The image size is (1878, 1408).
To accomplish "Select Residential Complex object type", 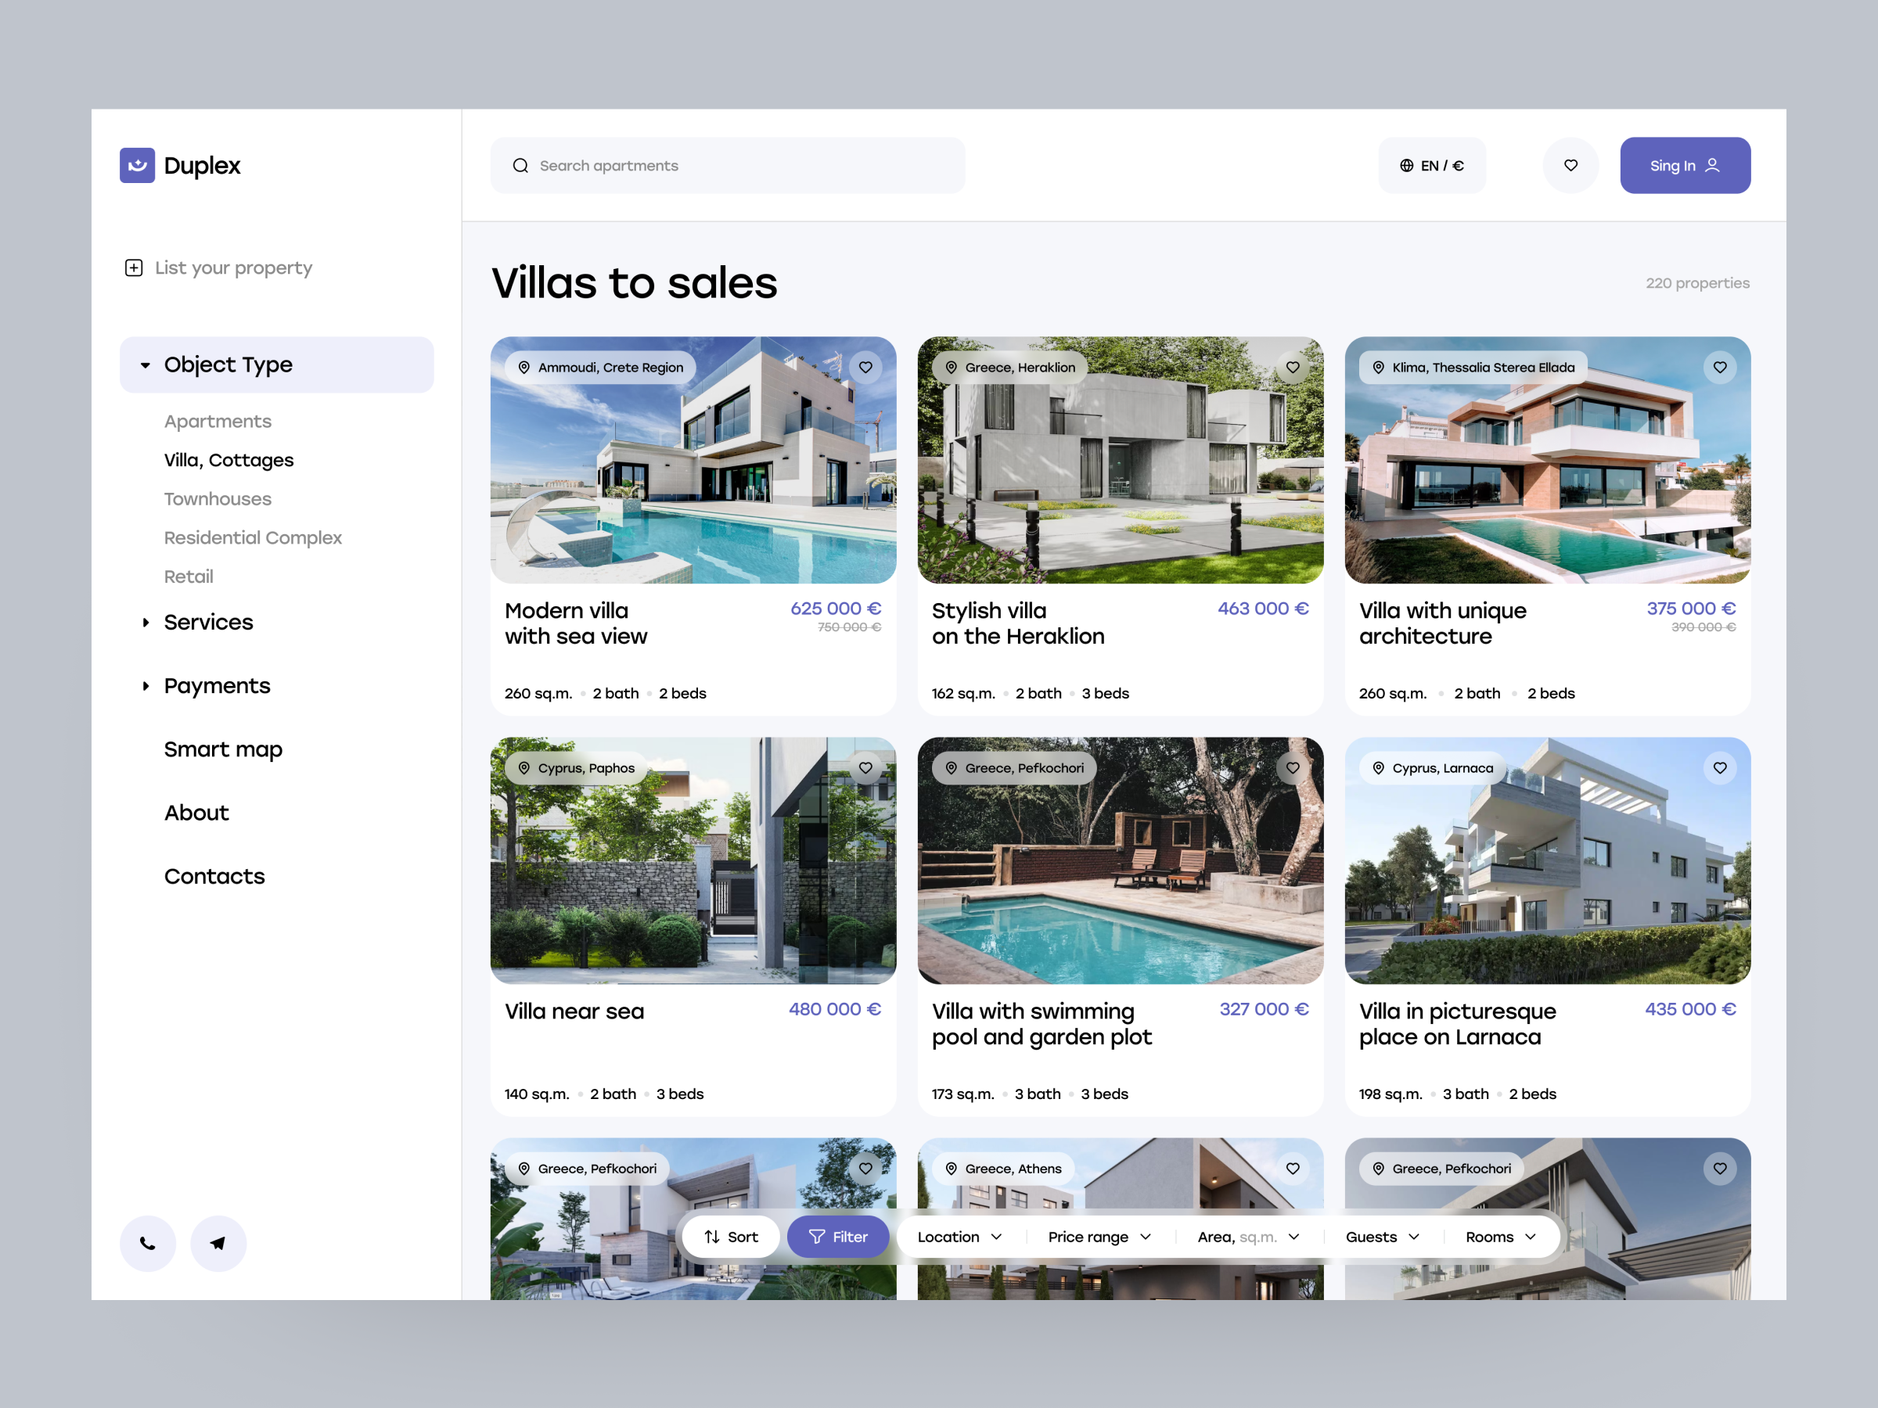I will click(253, 538).
